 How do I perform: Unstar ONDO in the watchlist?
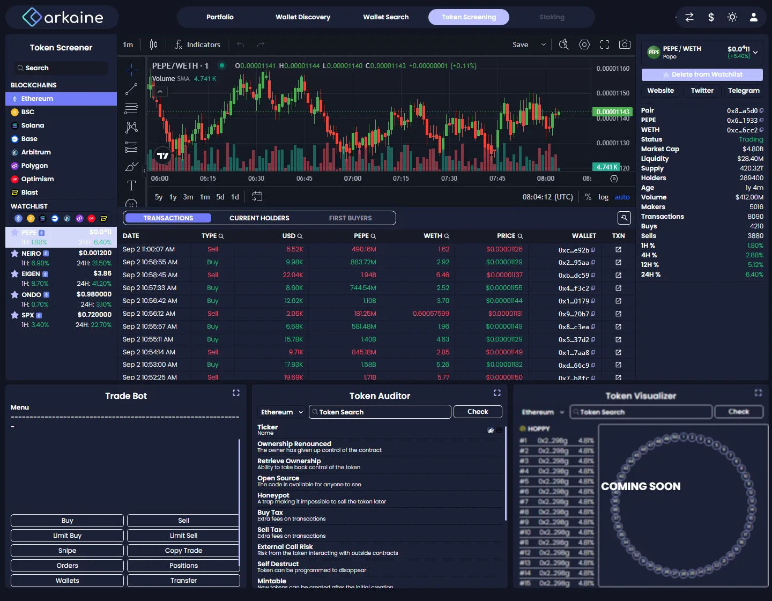click(15, 294)
